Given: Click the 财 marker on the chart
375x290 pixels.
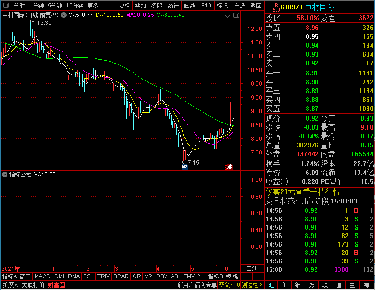Looking at the screenshot, I should click(185, 167).
